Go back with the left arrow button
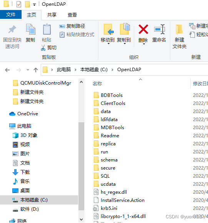The width and height of the screenshot is (208, 223). coord(7,70)
